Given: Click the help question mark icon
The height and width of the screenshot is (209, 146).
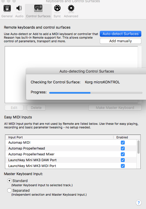Looking at the screenshot, I should pyautogui.click(x=139, y=203).
